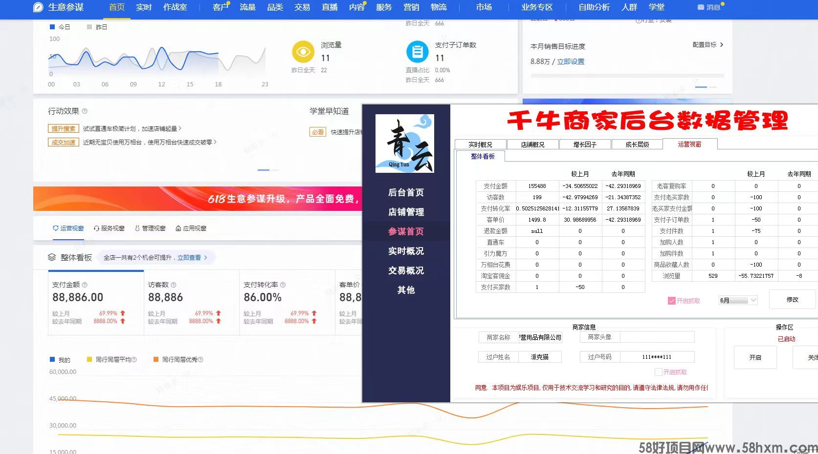Image resolution: width=818 pixels, height=454 pixels.
Task: Click the 青云 Qing Yun logo image
Action: click(x=405, y=144)
